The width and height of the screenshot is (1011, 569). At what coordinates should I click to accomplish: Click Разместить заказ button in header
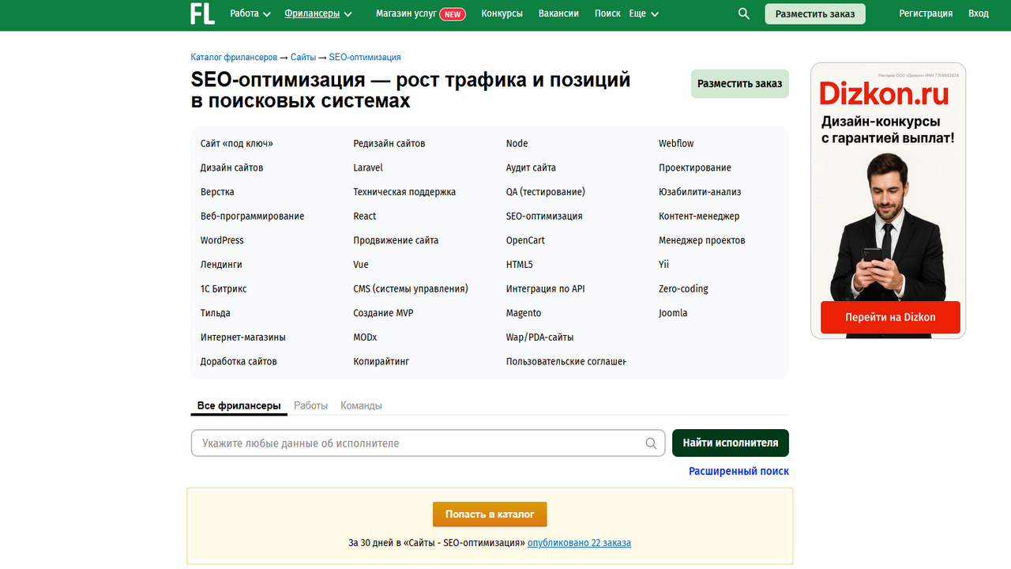pyautogui.click(x=814, y=14)
